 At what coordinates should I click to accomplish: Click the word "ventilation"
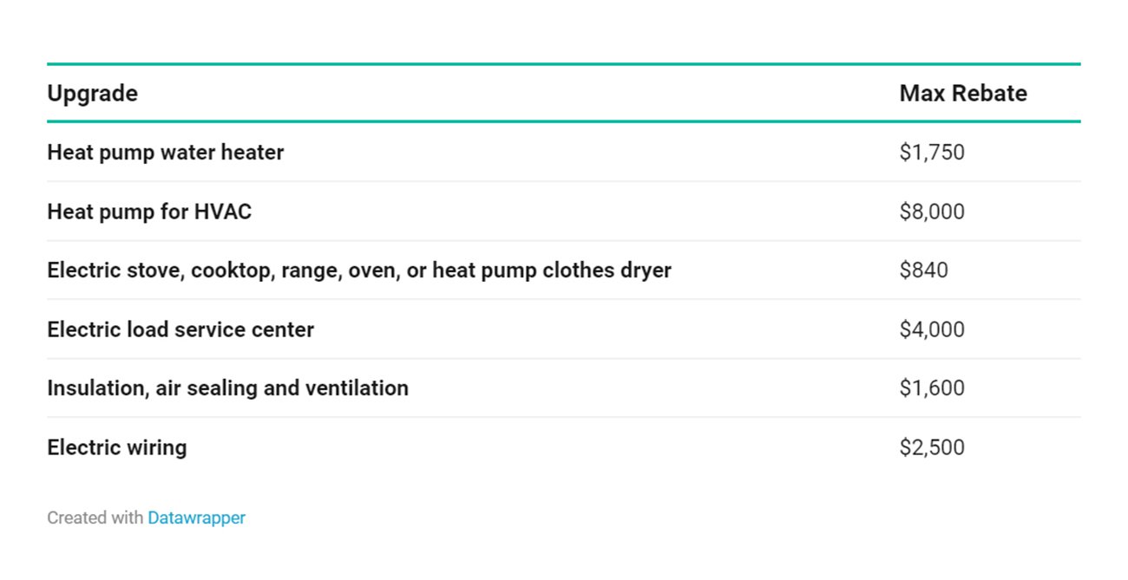[x=356, y=388]
